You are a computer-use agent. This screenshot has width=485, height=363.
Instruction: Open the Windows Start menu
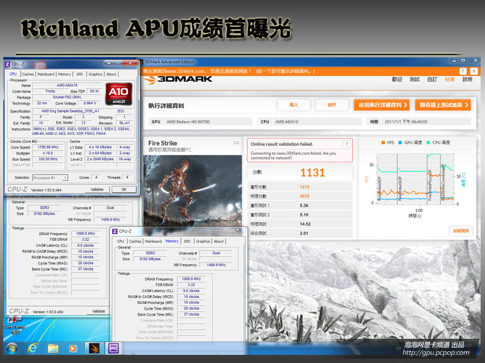[12, 348]
